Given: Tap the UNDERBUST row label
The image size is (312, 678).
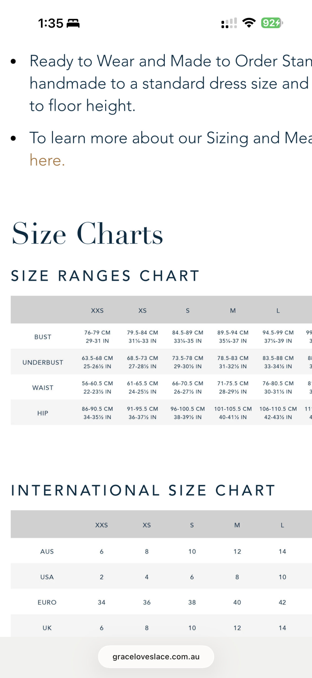Looking at the screenshot, I should [43, 362].
